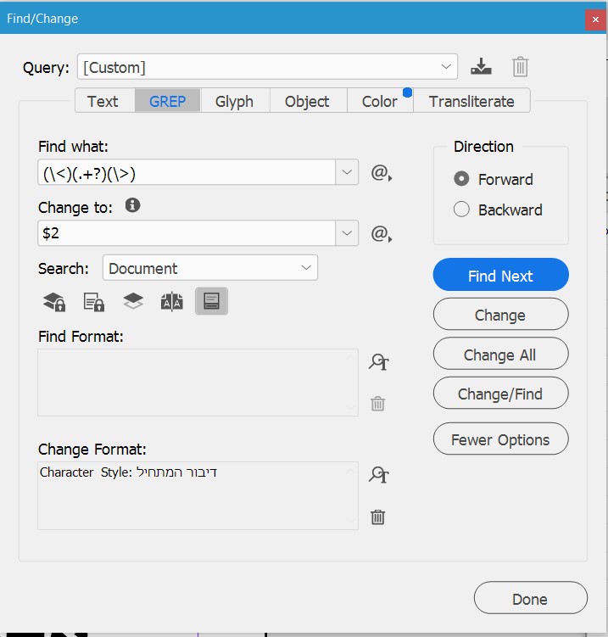Click Specify attributes to find icon

pyautogui.click(x=378, y=362)
